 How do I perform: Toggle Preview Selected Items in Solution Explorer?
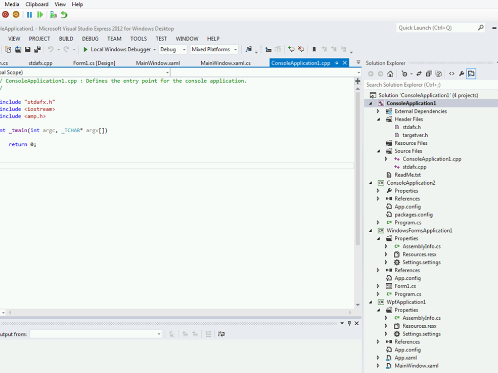(x=471, y=74)
